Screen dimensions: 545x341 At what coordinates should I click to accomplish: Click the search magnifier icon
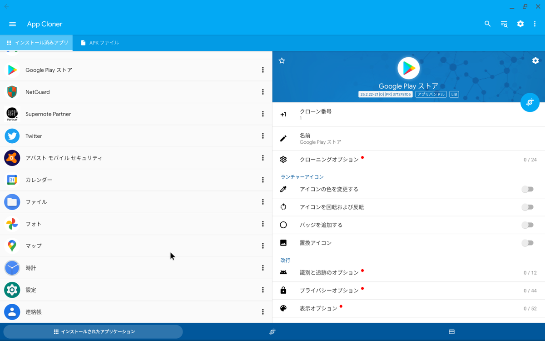[487, 24]
